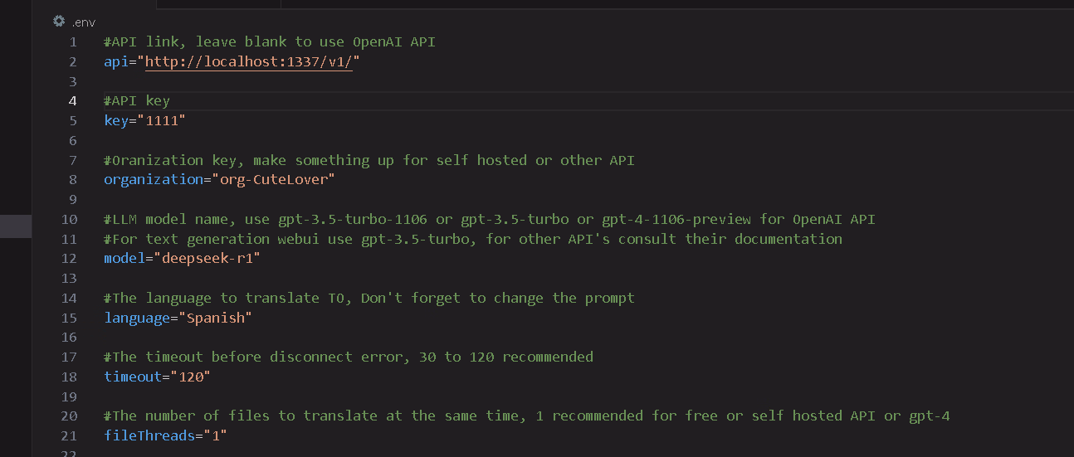Select the .env breadcrumb label
Screen dimensions: 1074x457
(x=83, y=22)
